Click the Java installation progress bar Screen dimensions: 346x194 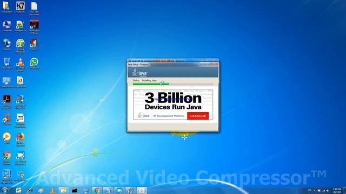pyautogui.click(x=173, y=84)
